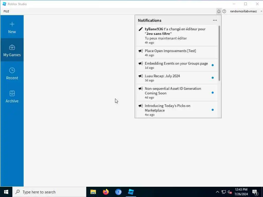Viewport: 263px width, 197px height.
Task: Open Non-sequential Asset ID Generation notification
Action: coord(177,93)
